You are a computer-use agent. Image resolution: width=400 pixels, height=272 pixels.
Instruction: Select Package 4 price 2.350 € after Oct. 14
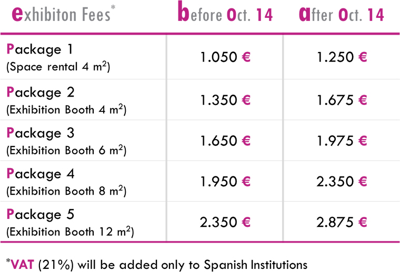point(342,181)
